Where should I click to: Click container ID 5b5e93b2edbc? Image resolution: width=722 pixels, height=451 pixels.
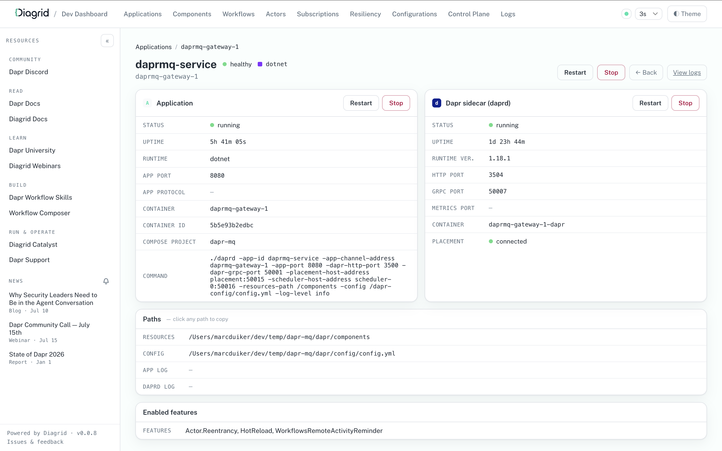pos(232,225)
